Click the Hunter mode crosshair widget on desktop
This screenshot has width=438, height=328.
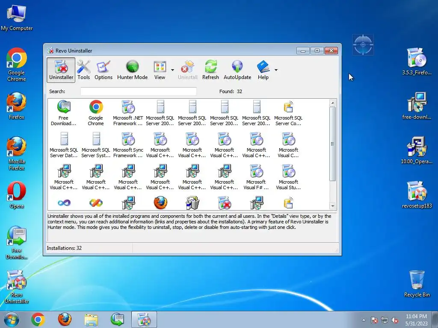363,44
